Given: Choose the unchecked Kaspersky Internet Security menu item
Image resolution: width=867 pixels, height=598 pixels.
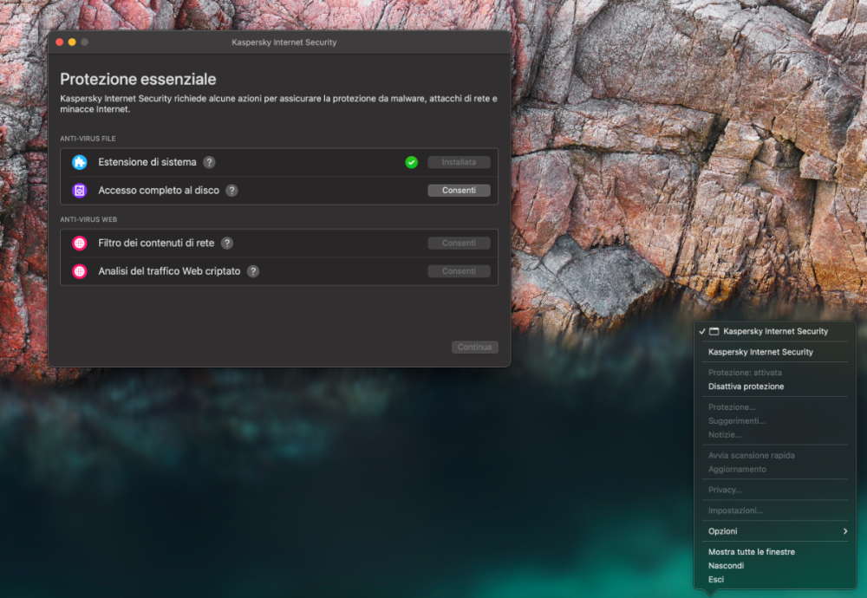Looking at the screenshot, I should point(774,352).
